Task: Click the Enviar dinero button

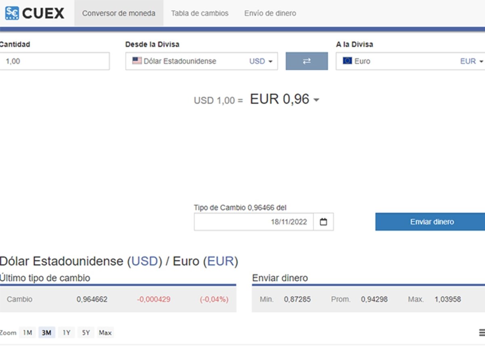Action: pyautogui.click(x=430, y=222)
